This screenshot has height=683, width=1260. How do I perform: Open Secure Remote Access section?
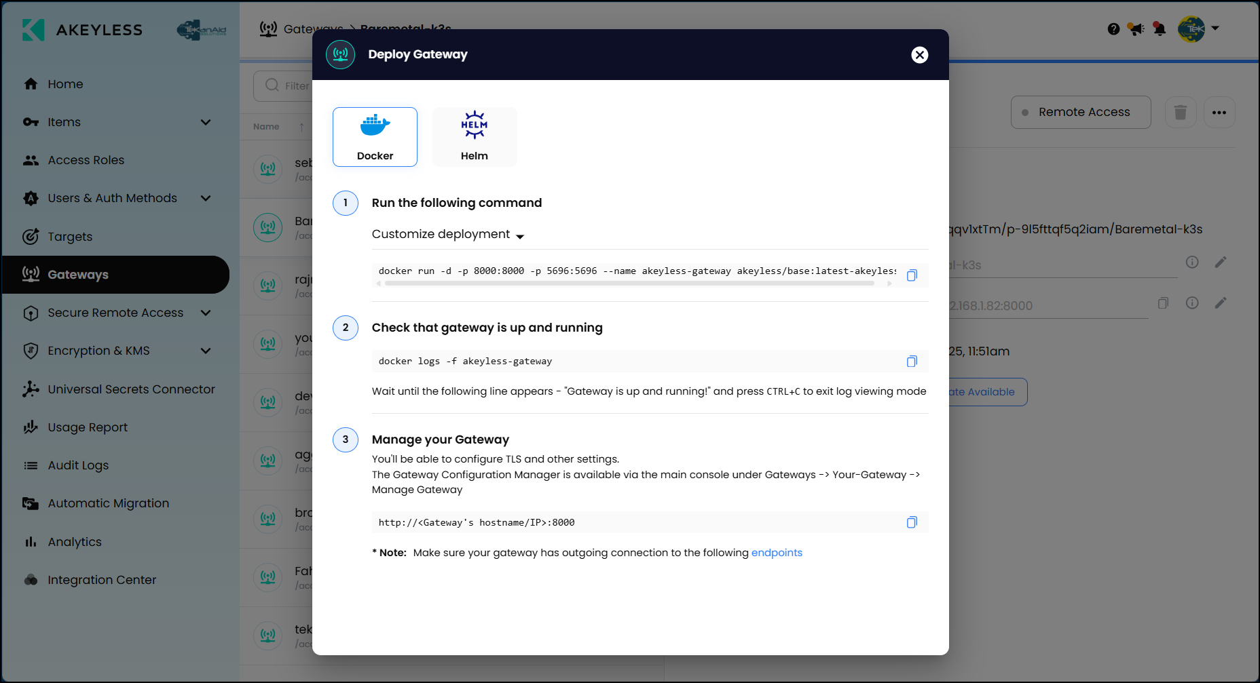click(x=115, y=313)
